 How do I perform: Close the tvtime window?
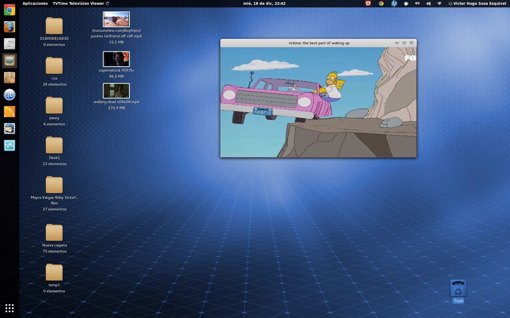point(411,42)
